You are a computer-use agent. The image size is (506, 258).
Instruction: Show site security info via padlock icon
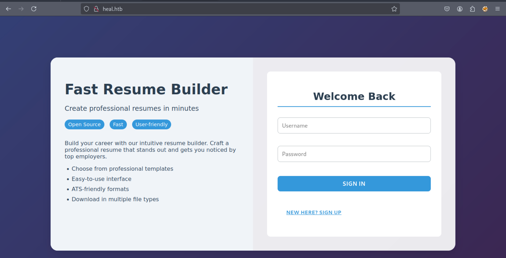coord(96,9)
